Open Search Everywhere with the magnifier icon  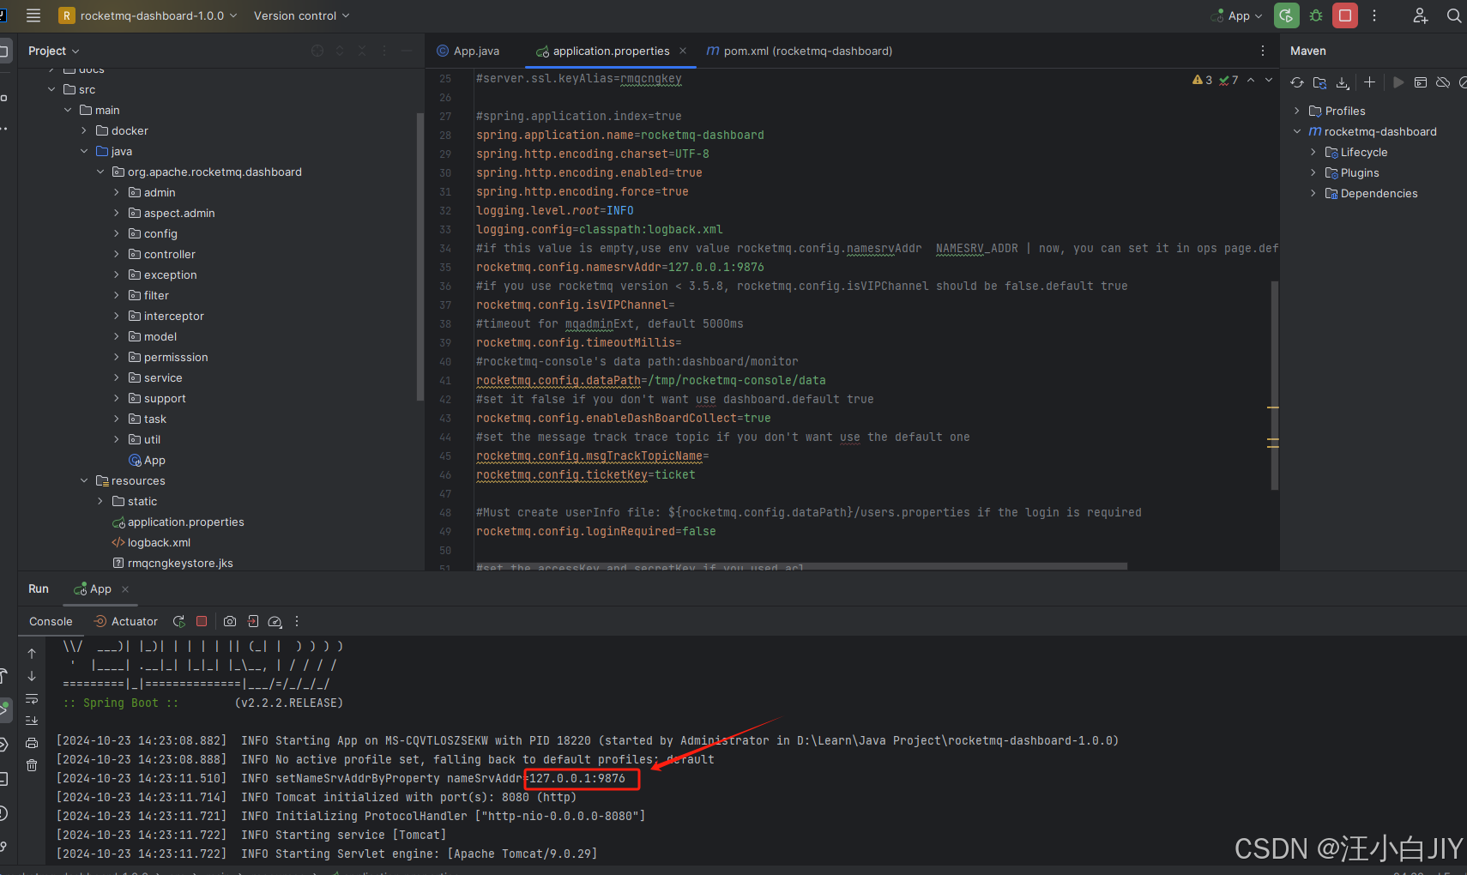point(1454,15)
